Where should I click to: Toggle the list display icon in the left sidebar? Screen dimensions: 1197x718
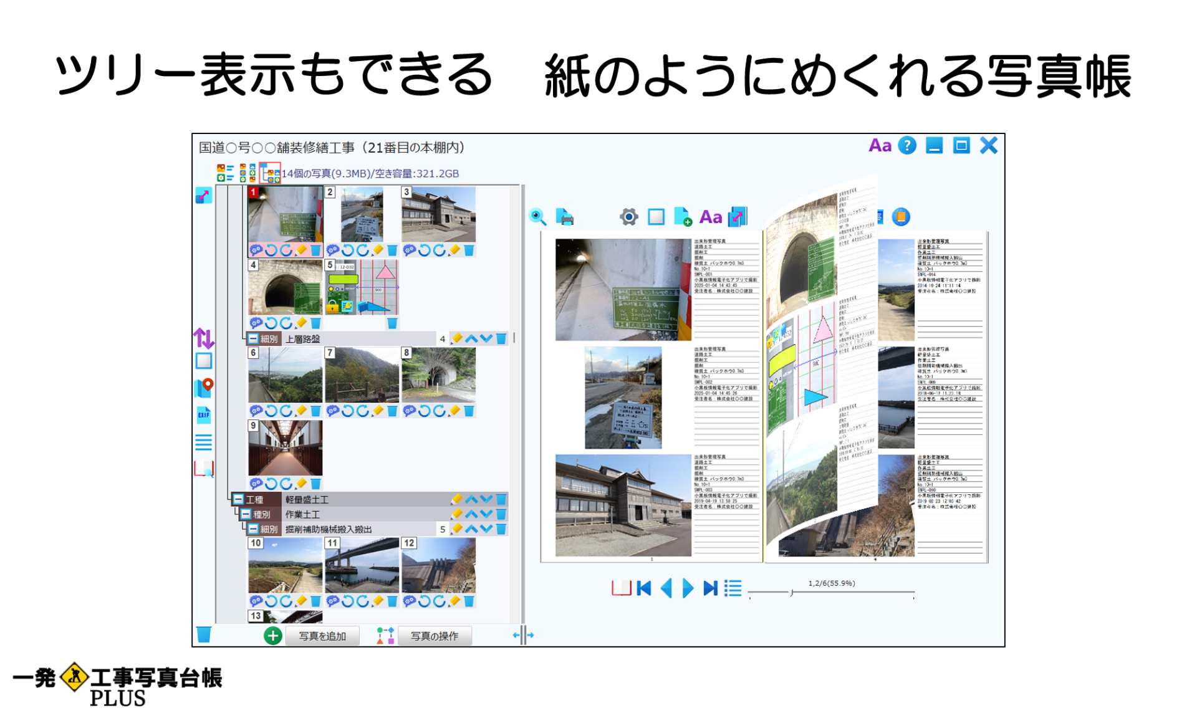point(204,443)
